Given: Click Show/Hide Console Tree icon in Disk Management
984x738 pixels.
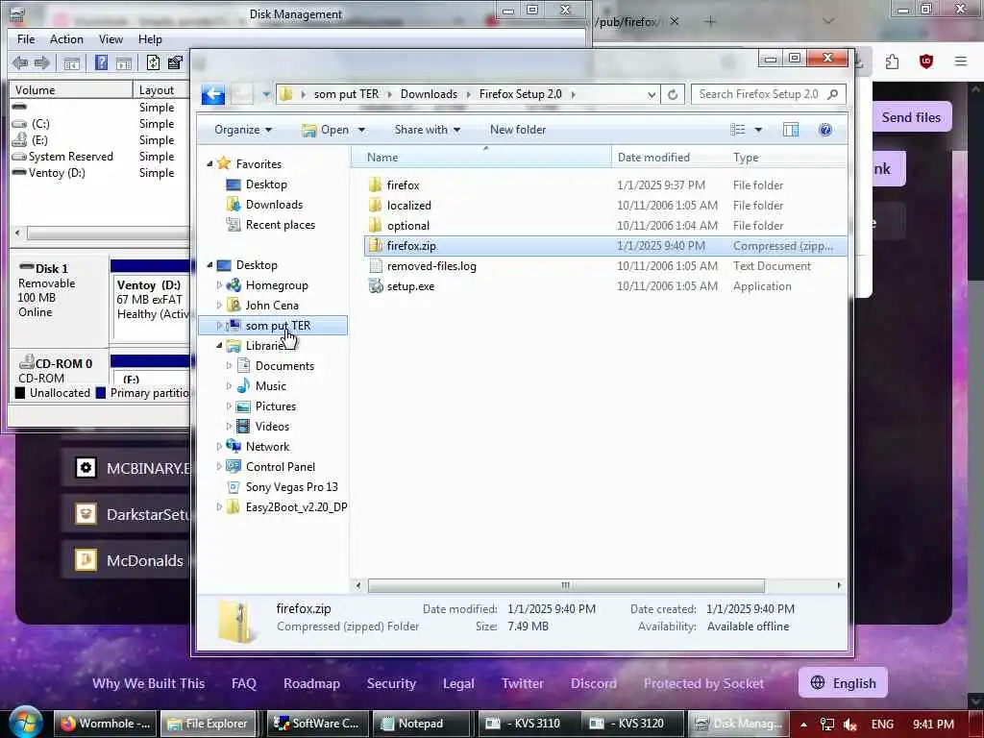Looking at the screenshot, I should tap(71, 62).
